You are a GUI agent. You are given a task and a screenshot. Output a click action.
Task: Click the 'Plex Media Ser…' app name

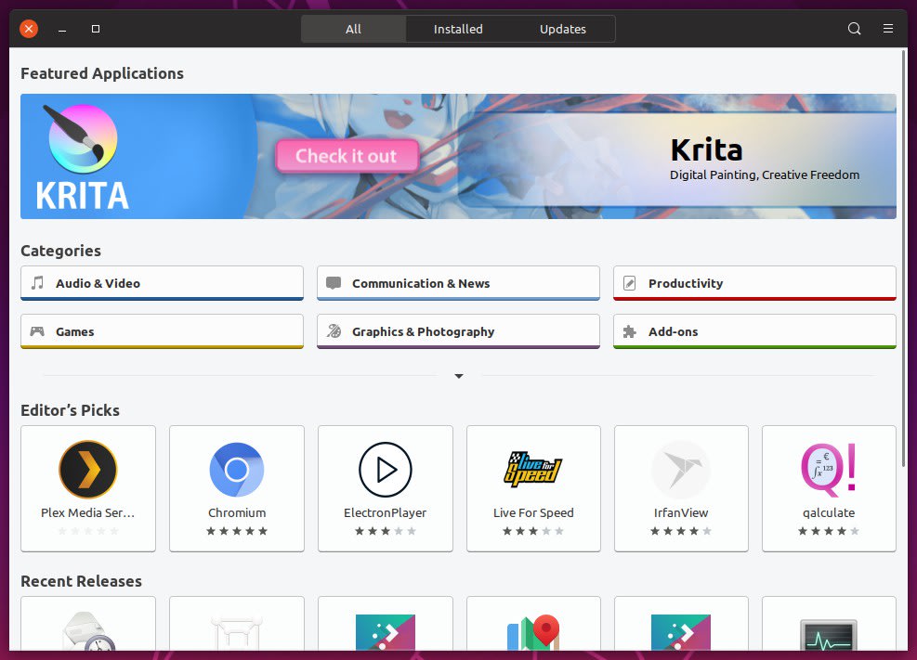(87, 512)
